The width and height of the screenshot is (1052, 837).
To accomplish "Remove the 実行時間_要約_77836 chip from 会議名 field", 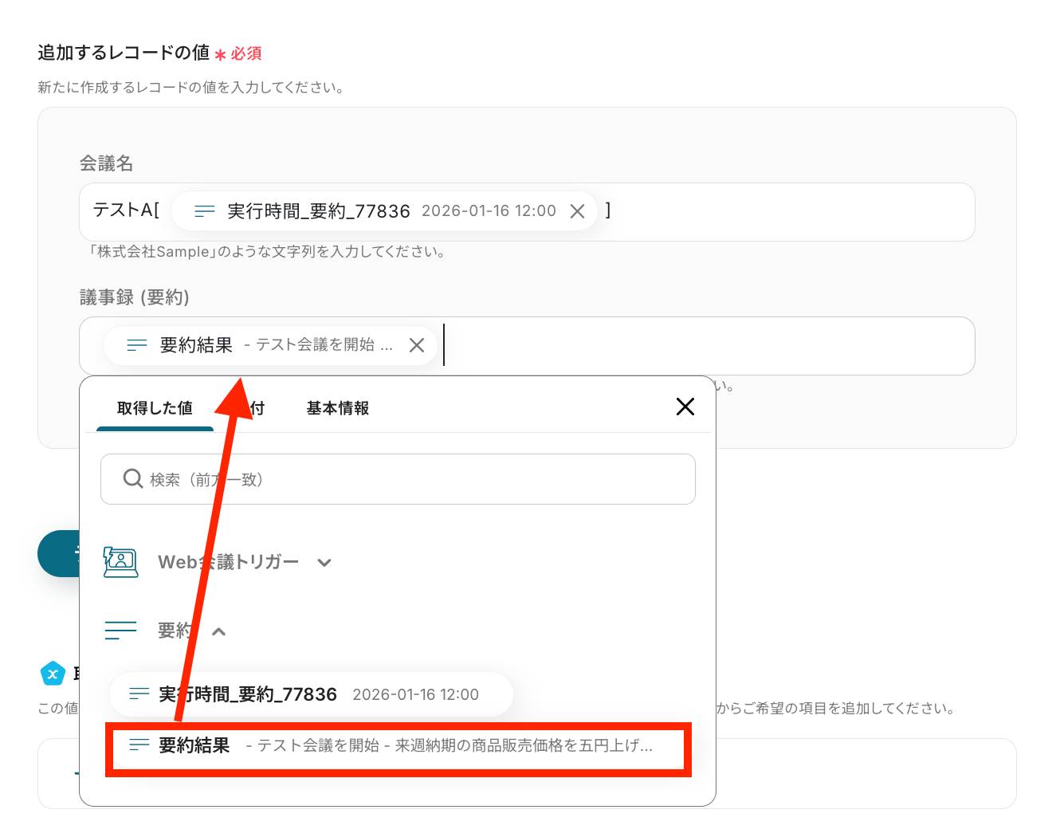I will click(x=578, y=211).
